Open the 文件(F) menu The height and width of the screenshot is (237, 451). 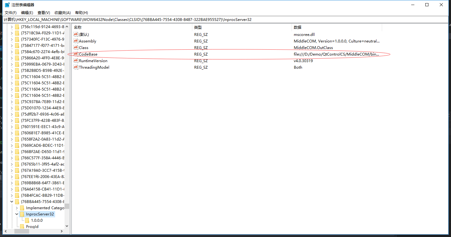coord(10,12)
